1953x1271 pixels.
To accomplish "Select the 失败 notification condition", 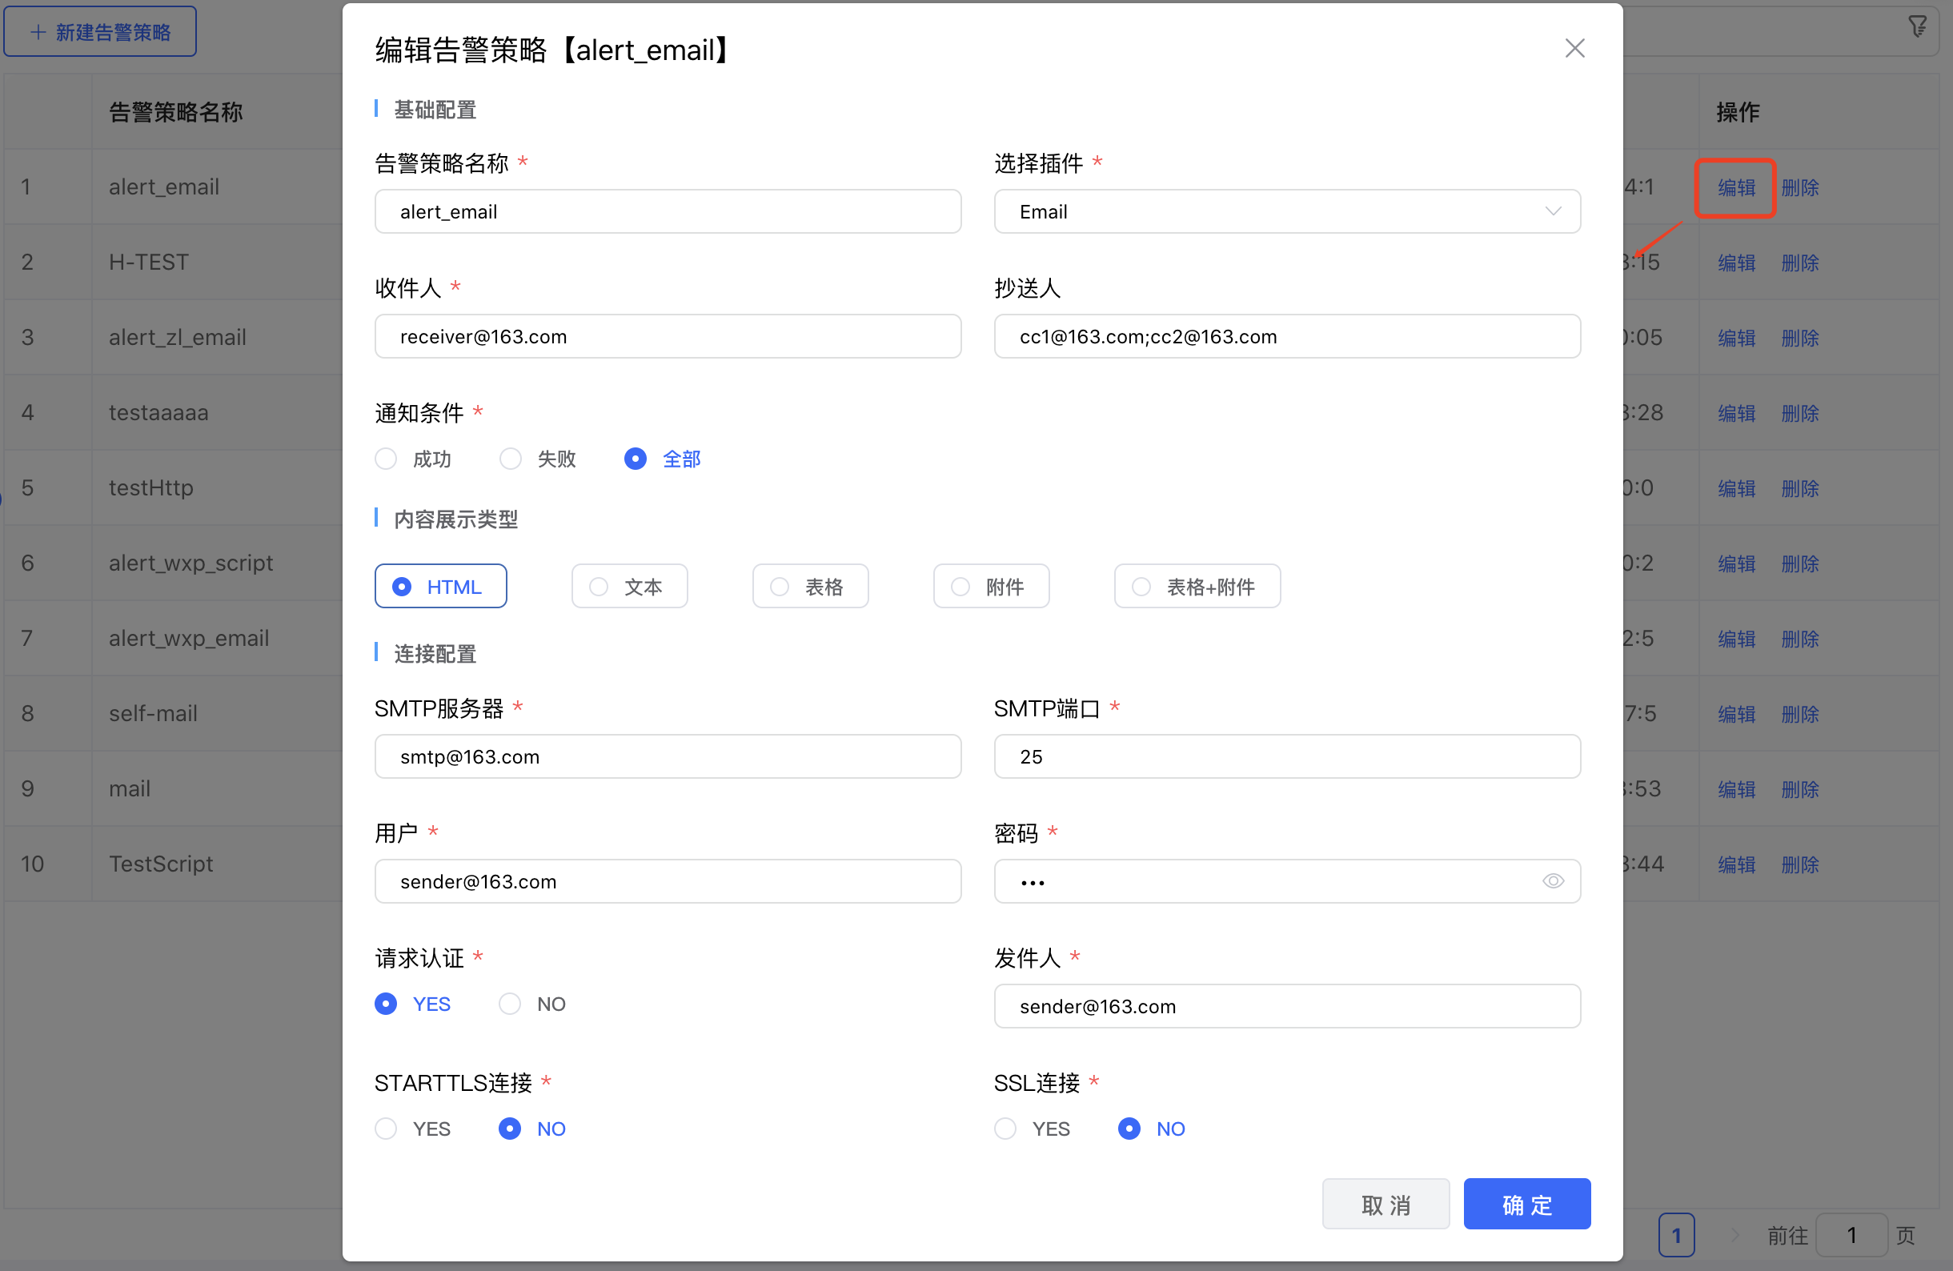I will click(511, 459).
